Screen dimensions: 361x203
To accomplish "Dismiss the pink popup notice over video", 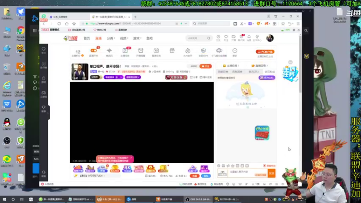I will pyautogui.click(x=131, y=157).
